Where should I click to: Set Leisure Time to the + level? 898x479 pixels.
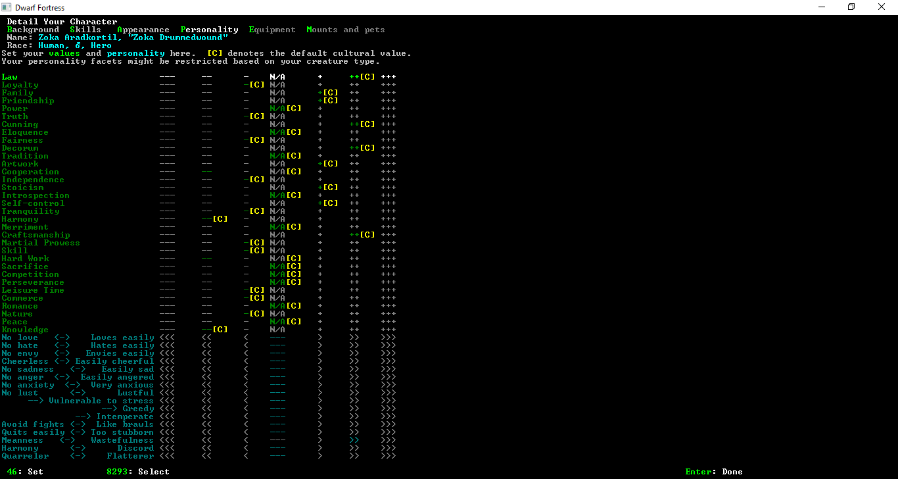click(x=319, y=290)
